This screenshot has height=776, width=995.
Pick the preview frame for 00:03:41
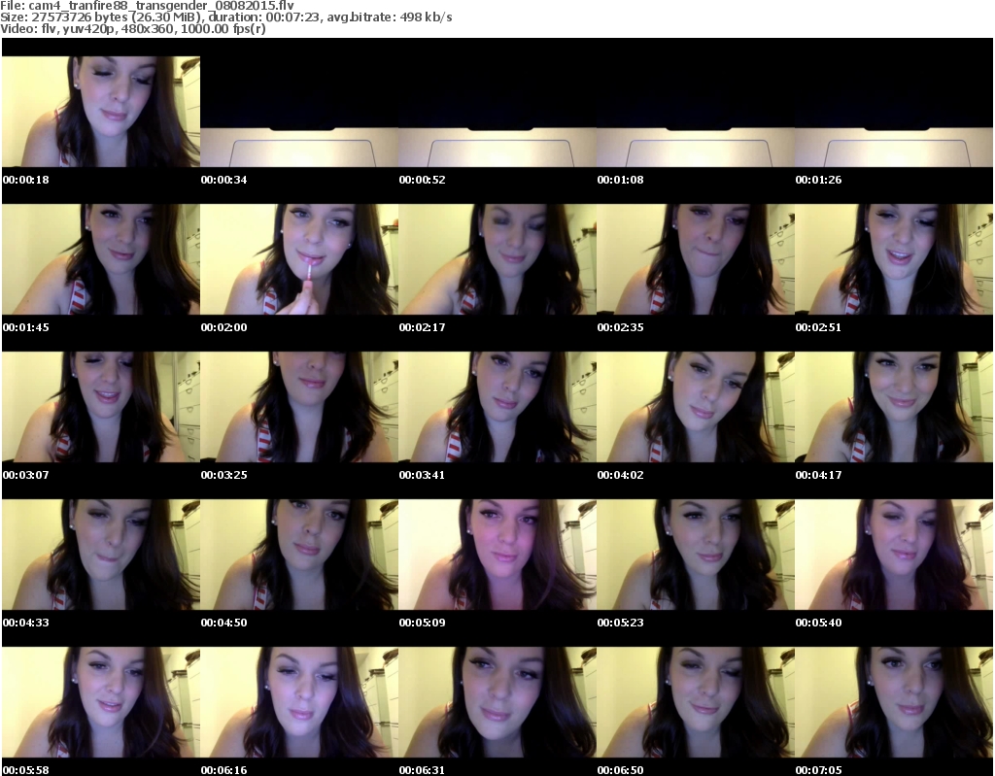497,407
